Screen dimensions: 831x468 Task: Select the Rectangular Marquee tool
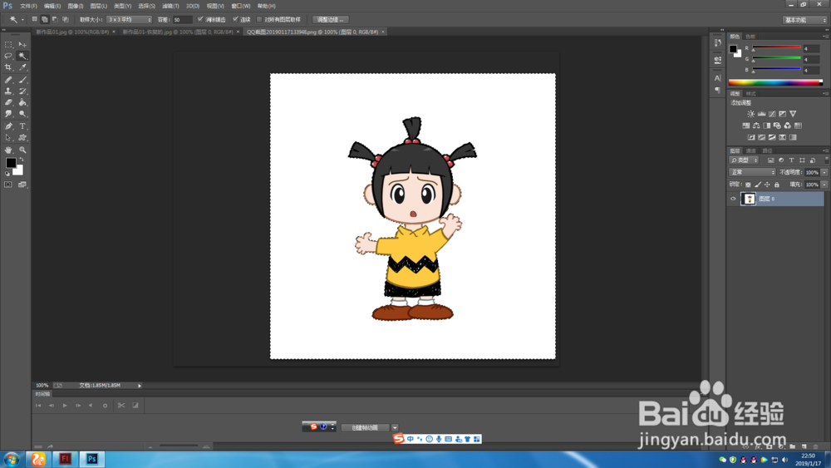pos(8,44)
